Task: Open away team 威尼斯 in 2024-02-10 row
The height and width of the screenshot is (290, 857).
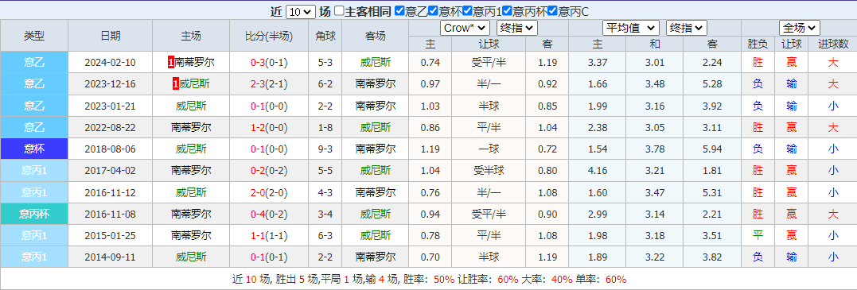Action: [376, 63]
